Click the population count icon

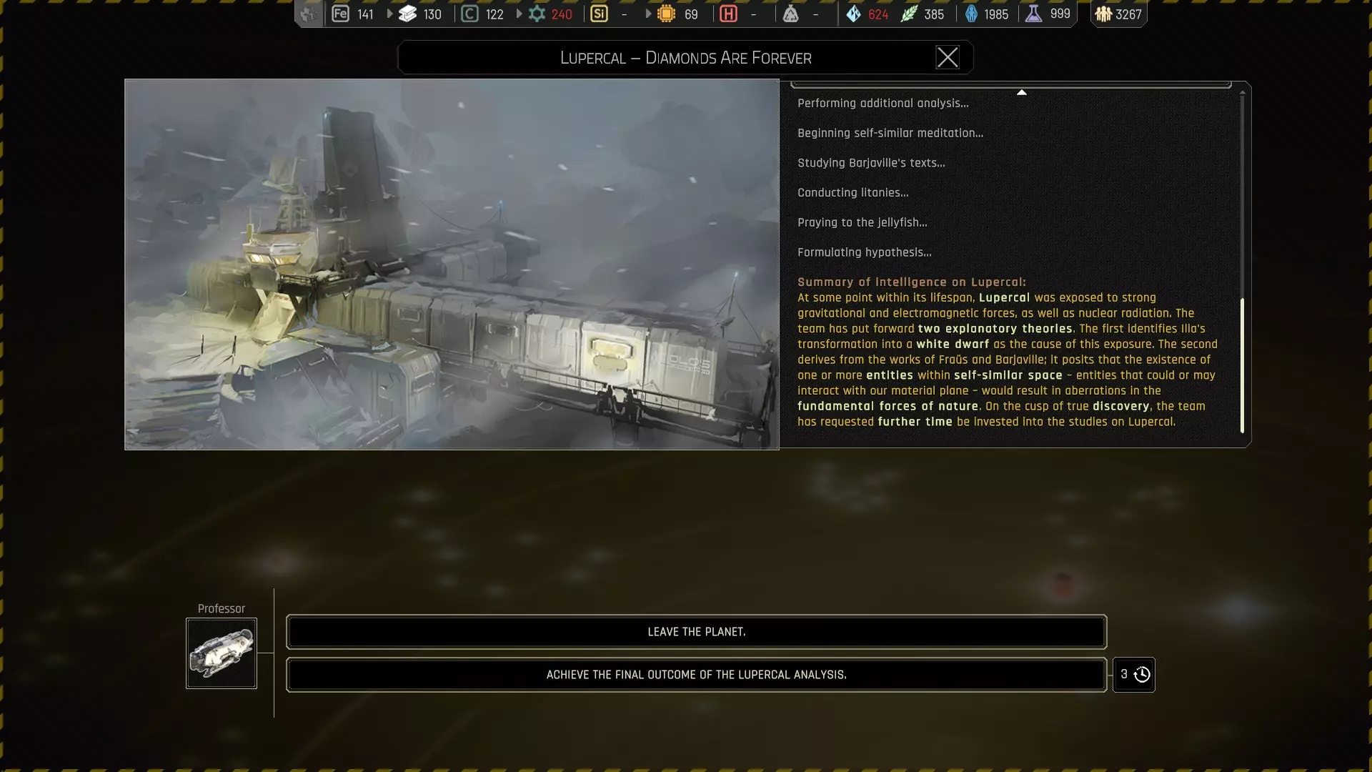[x=1103, y=14]
